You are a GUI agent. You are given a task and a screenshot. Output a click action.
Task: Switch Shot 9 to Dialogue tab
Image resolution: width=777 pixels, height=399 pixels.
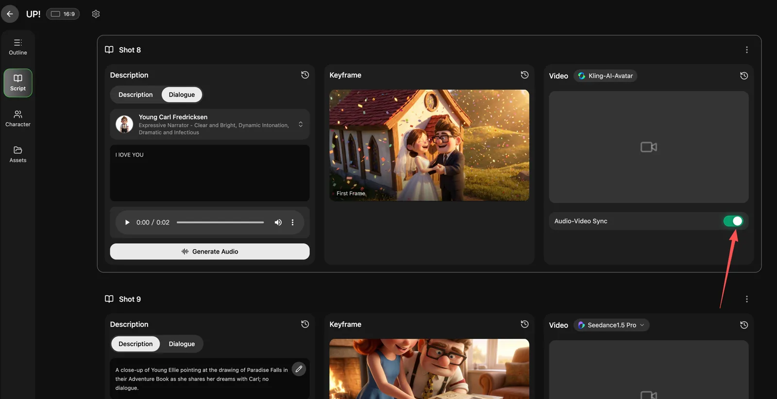click(x=182, y=344)
